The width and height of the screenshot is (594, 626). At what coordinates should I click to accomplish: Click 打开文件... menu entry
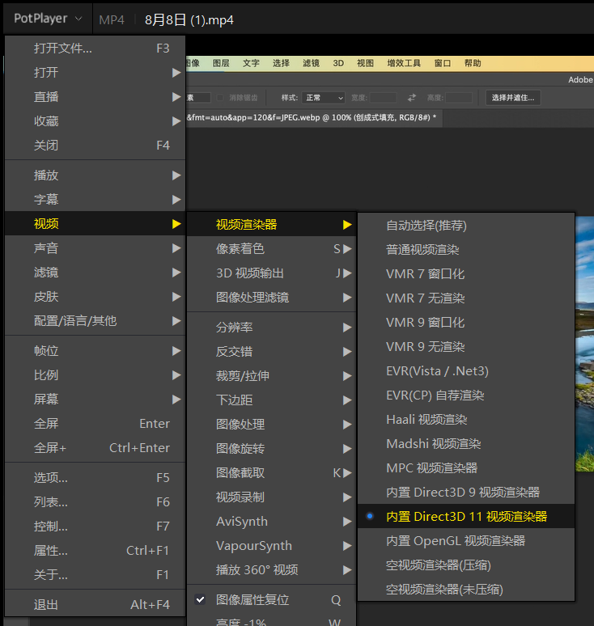point(95,49)
